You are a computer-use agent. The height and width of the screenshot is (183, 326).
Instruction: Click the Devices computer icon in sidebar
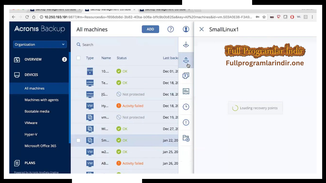(17, 75)
